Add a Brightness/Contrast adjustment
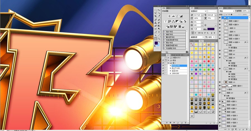The height and width of the screenshot is (131, 251). 170,16
